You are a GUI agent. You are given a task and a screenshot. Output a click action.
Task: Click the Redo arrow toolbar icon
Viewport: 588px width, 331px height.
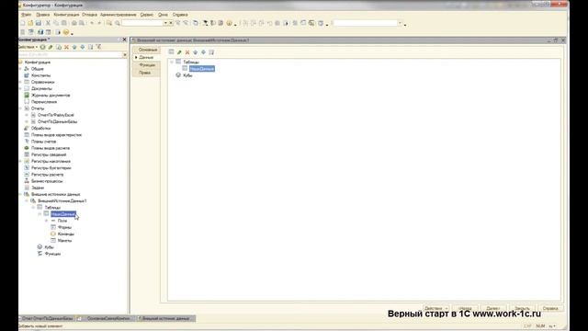99,23
